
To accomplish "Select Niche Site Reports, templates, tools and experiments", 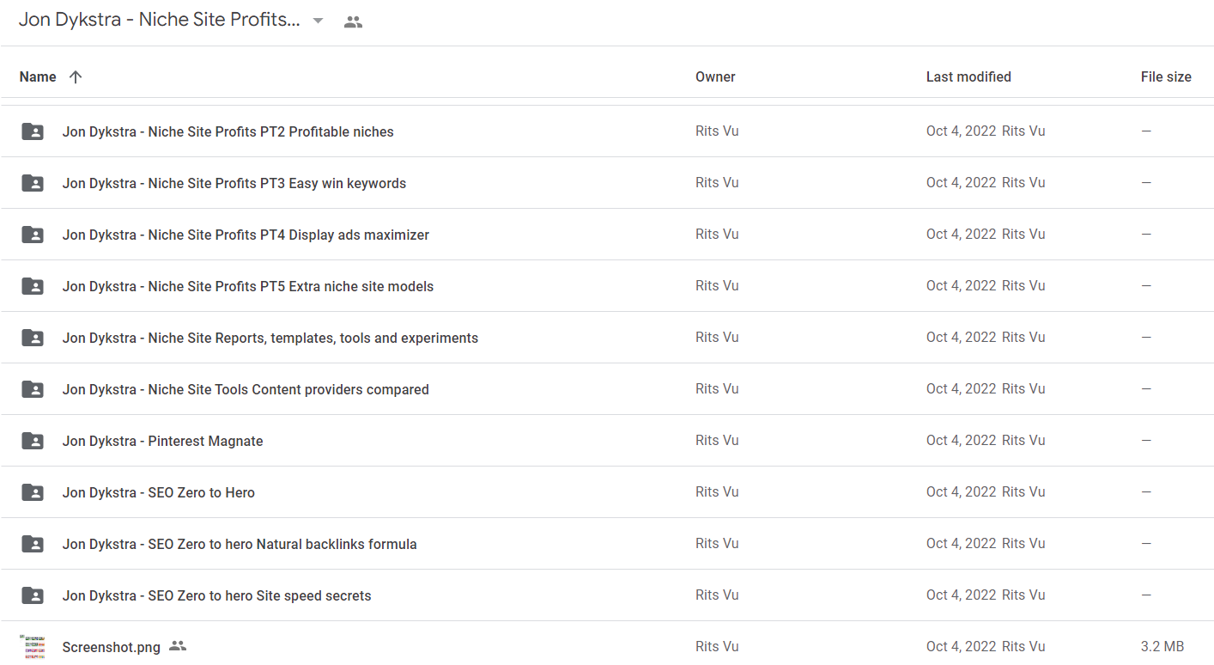I will (270, 338).
